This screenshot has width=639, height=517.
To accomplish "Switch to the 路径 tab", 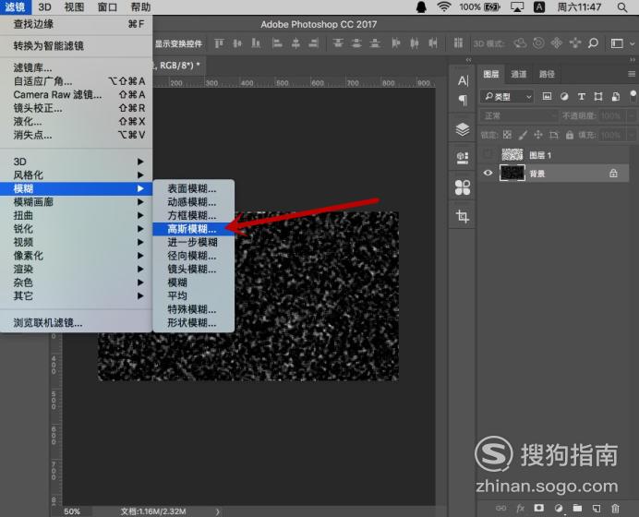I will [547, 74].
